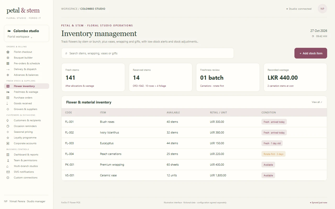
Task: Click the Condition column header
Action: [x=269, y=113]
